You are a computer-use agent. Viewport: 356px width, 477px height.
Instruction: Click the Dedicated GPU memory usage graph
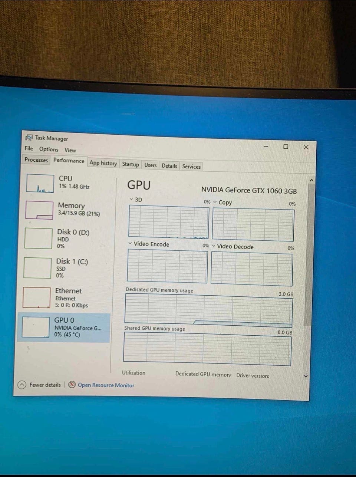click(x=208, y=311)
